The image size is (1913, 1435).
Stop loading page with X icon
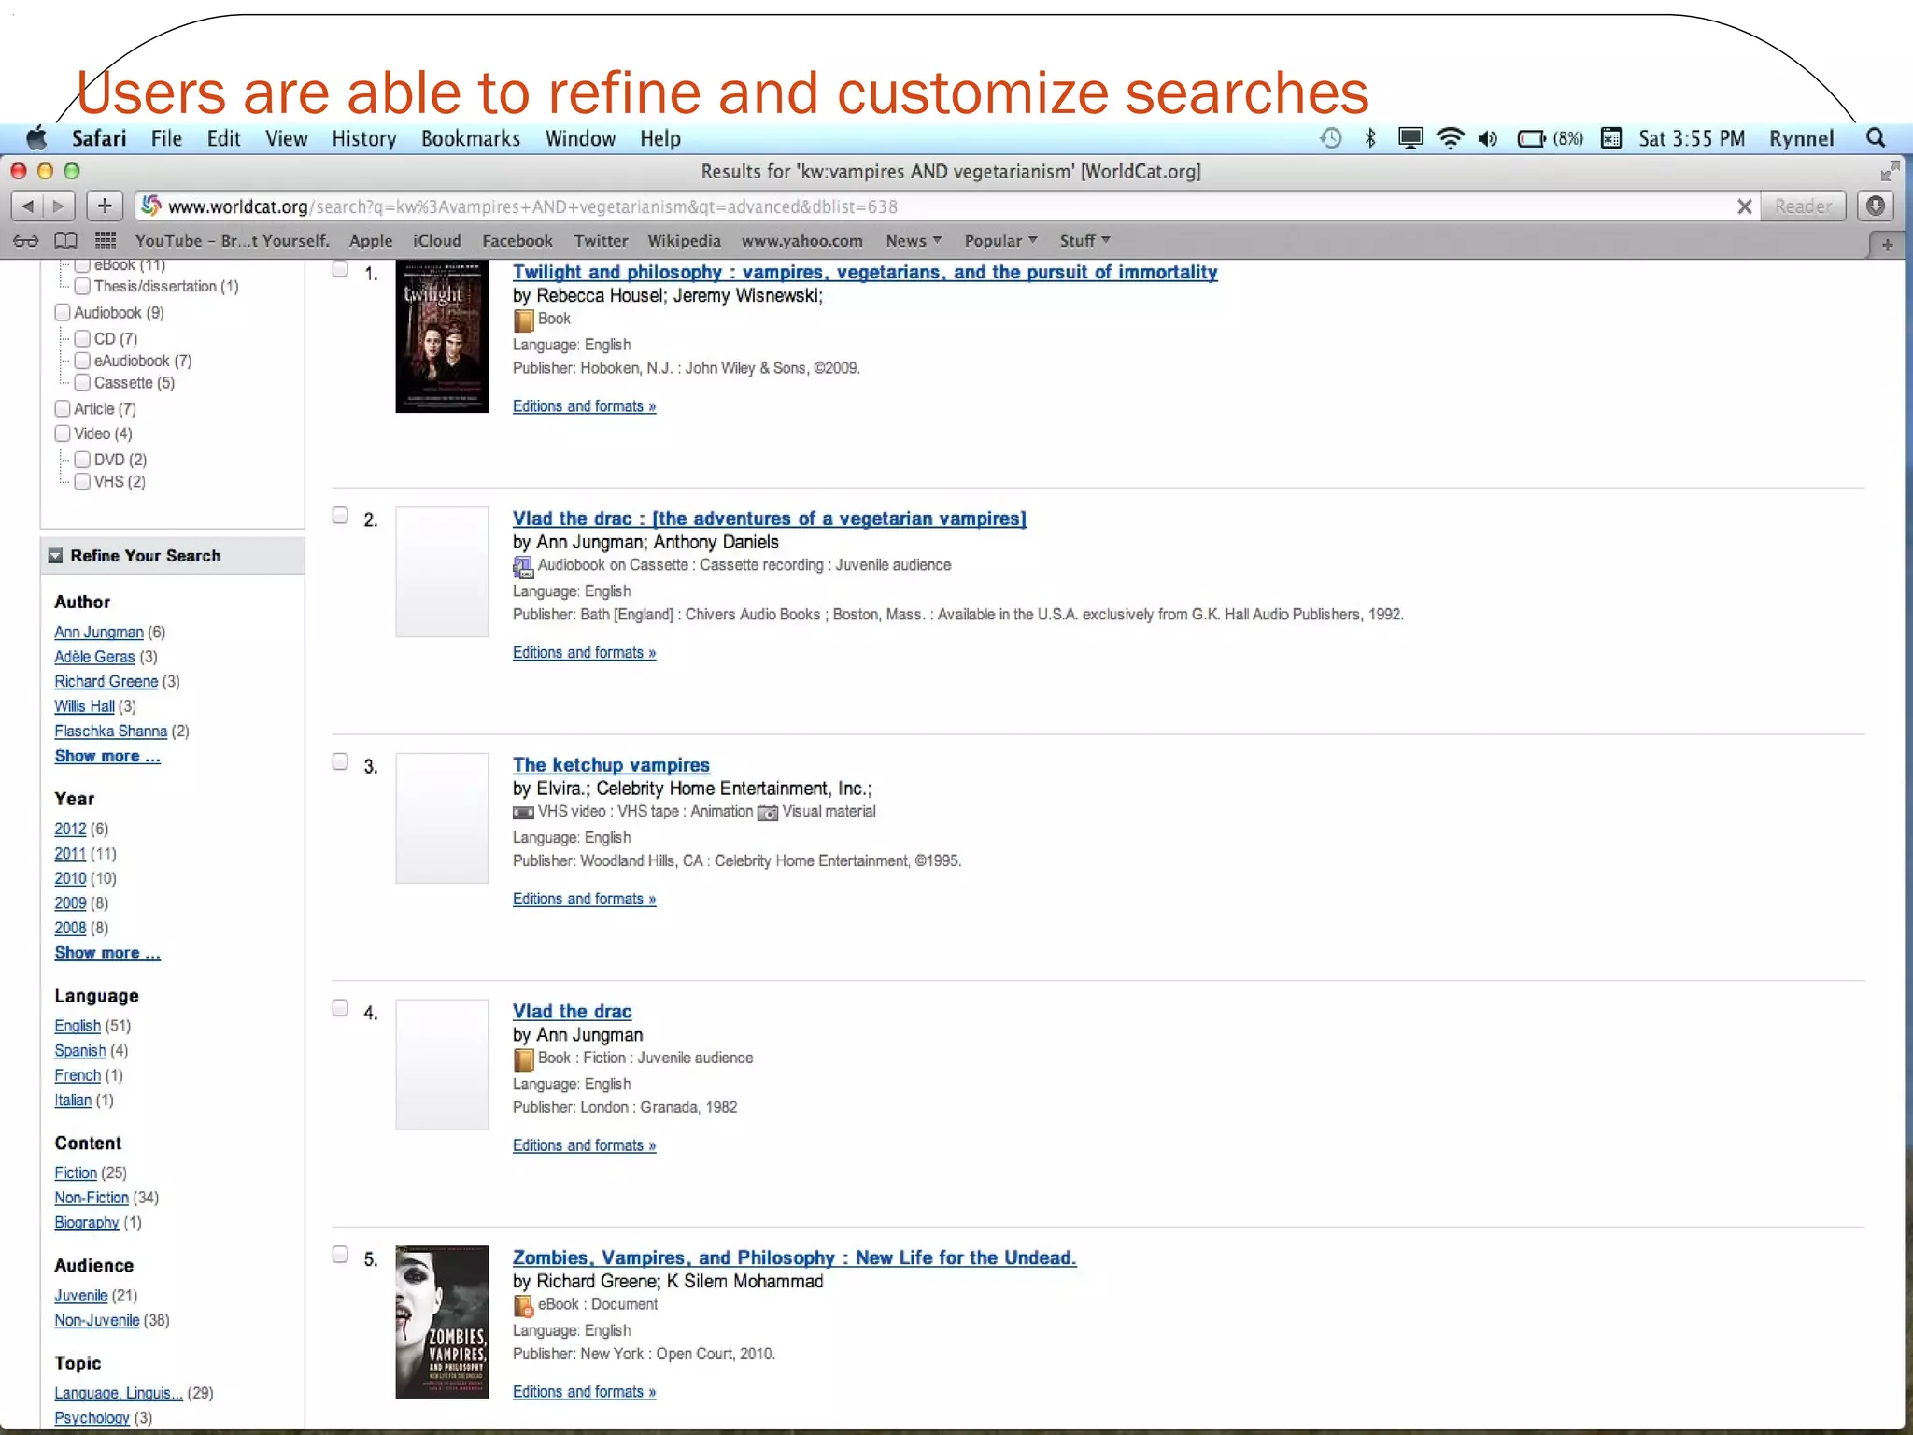(1744, 206)
